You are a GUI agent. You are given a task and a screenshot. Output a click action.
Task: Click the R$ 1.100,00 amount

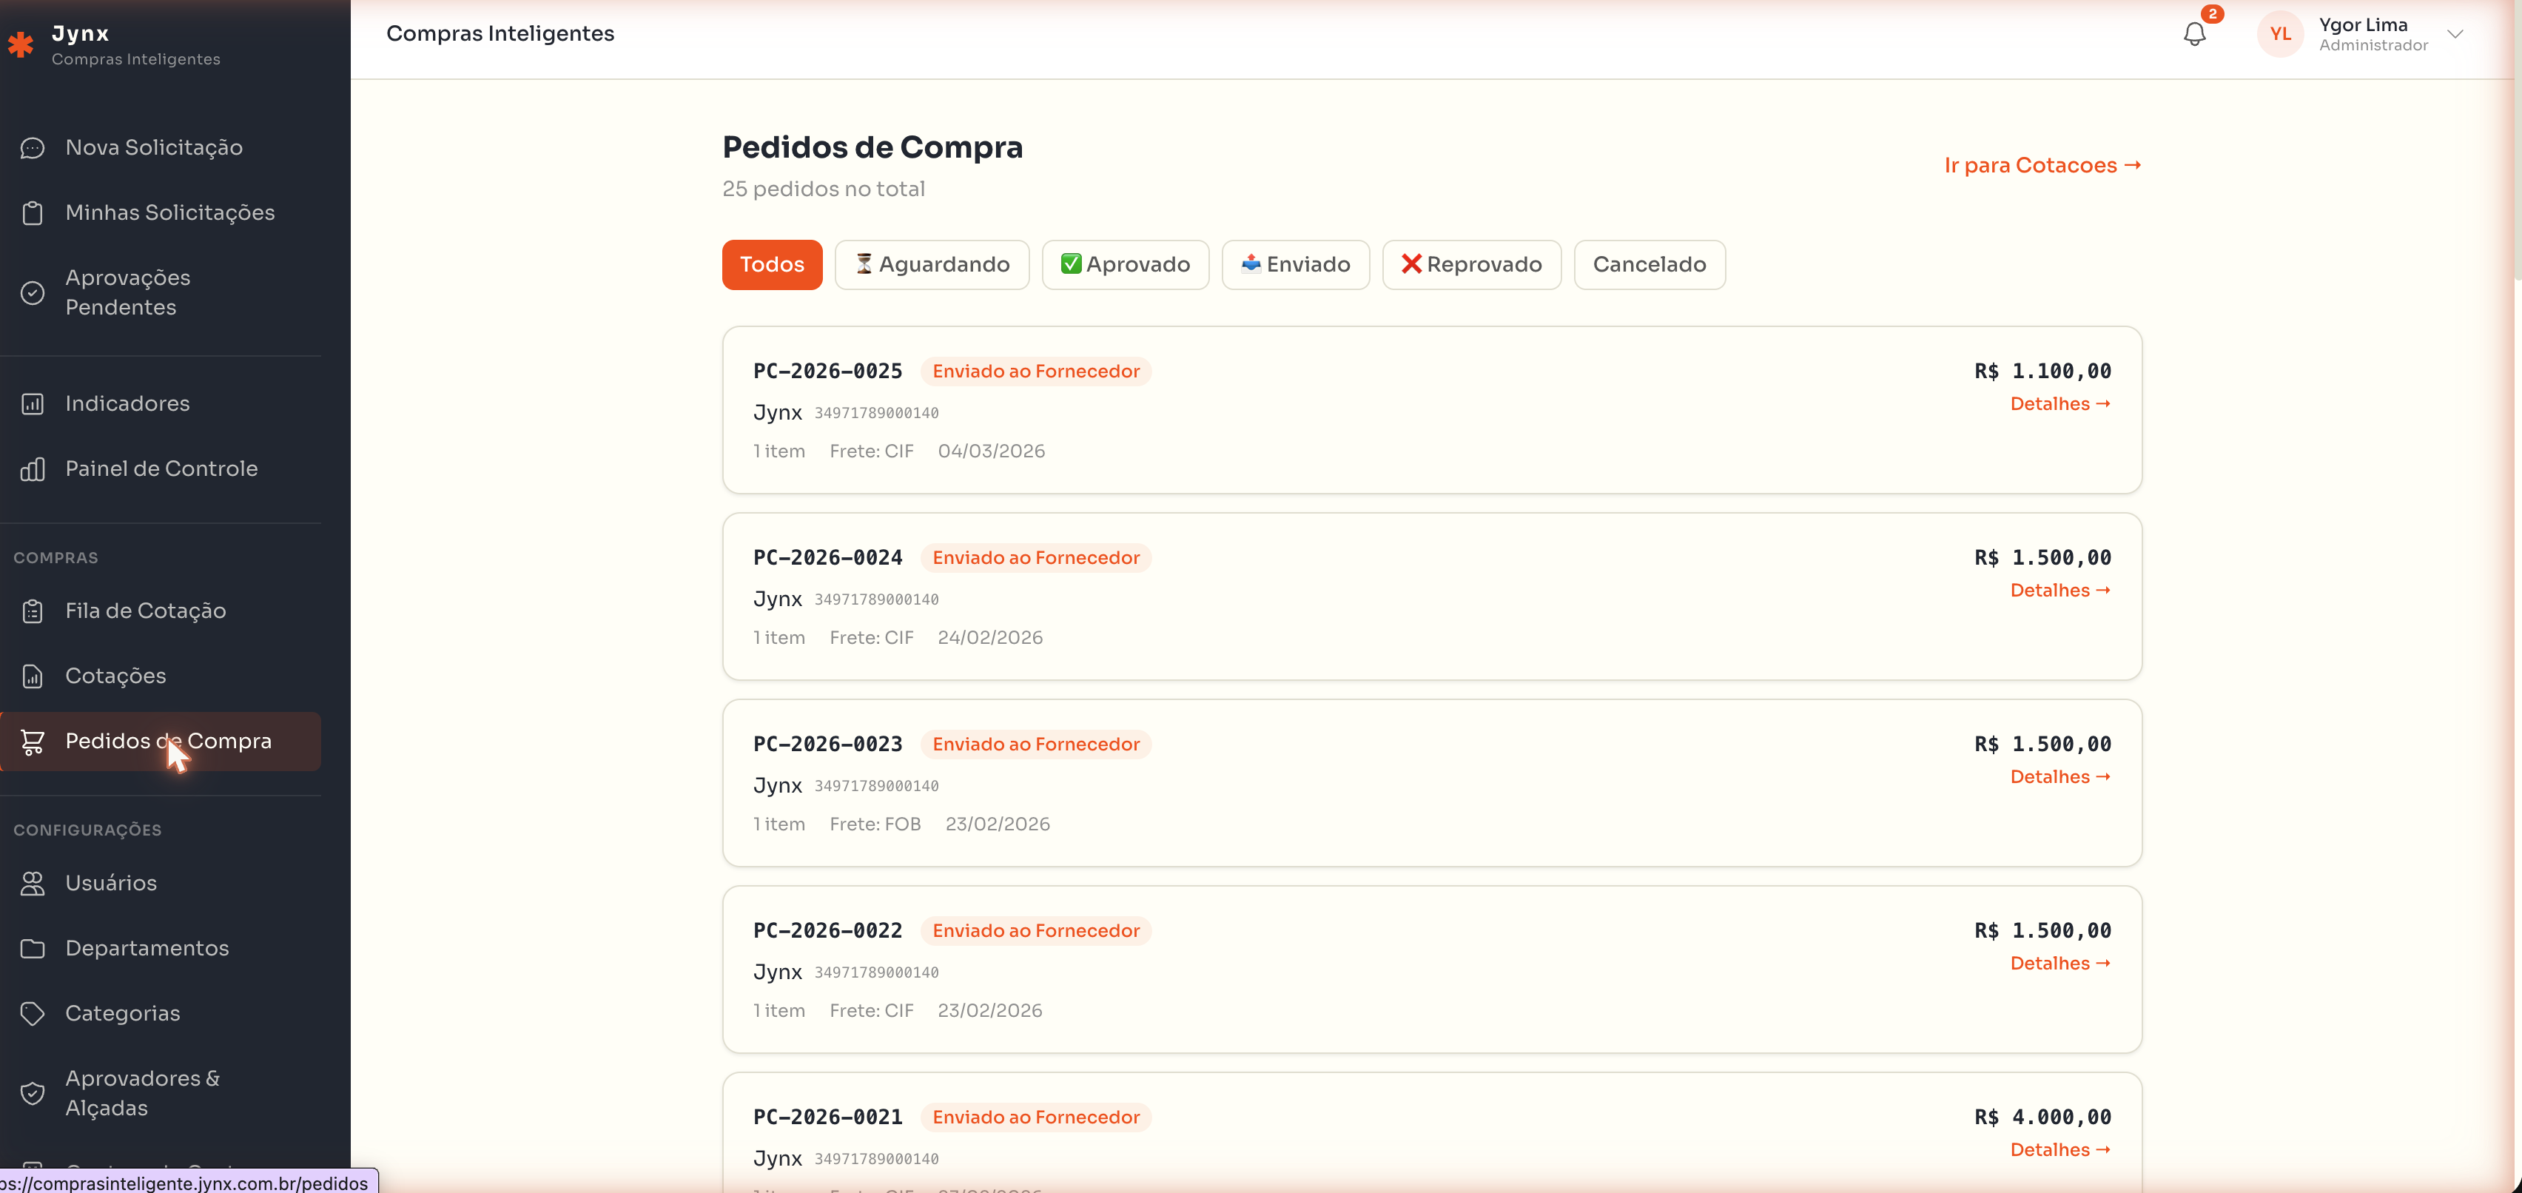(x=2042, y=372)
